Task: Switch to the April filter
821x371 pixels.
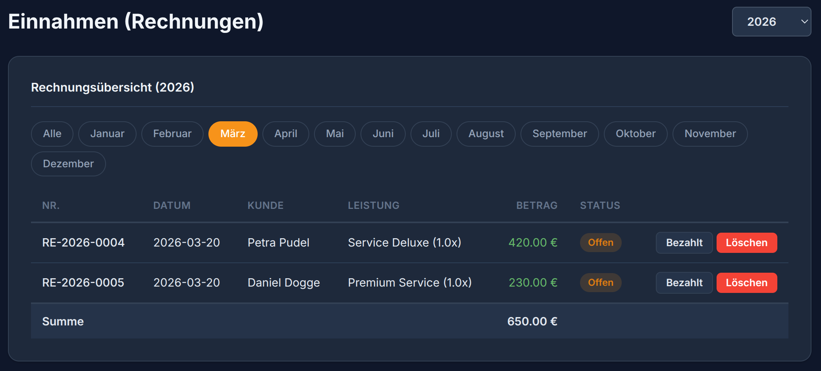Action: tap(285, 134)
